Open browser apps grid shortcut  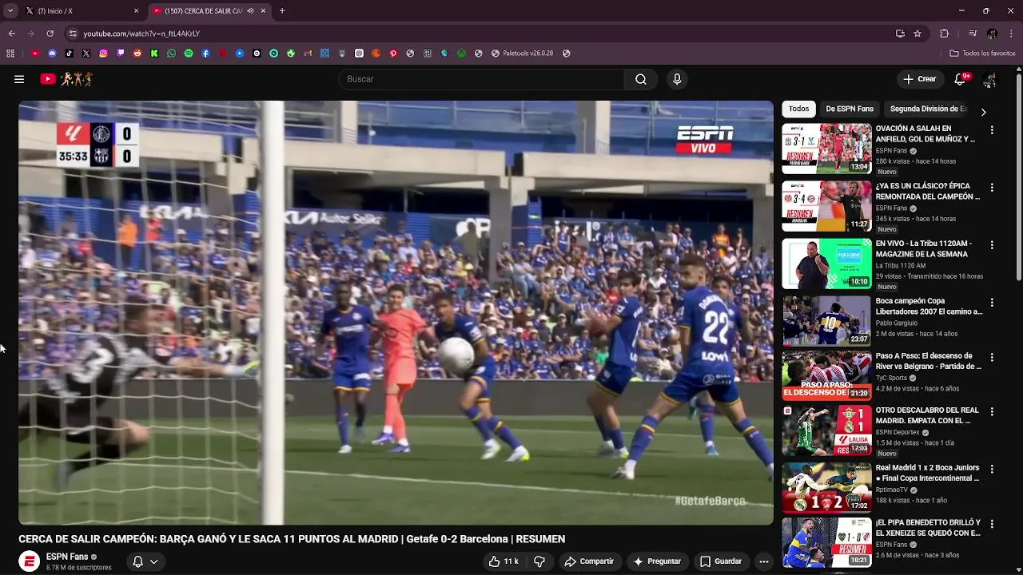10,54
